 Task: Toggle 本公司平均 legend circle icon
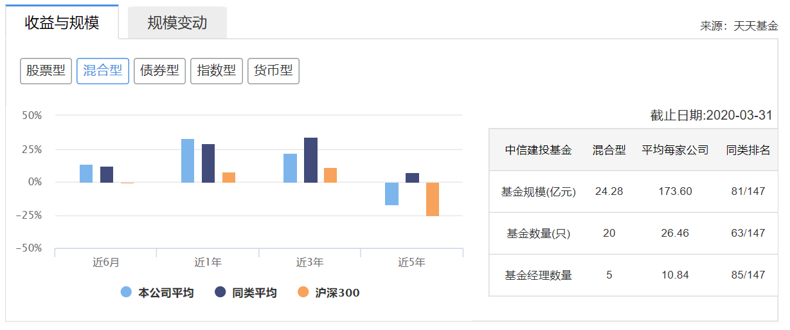(x=127, y=292)
